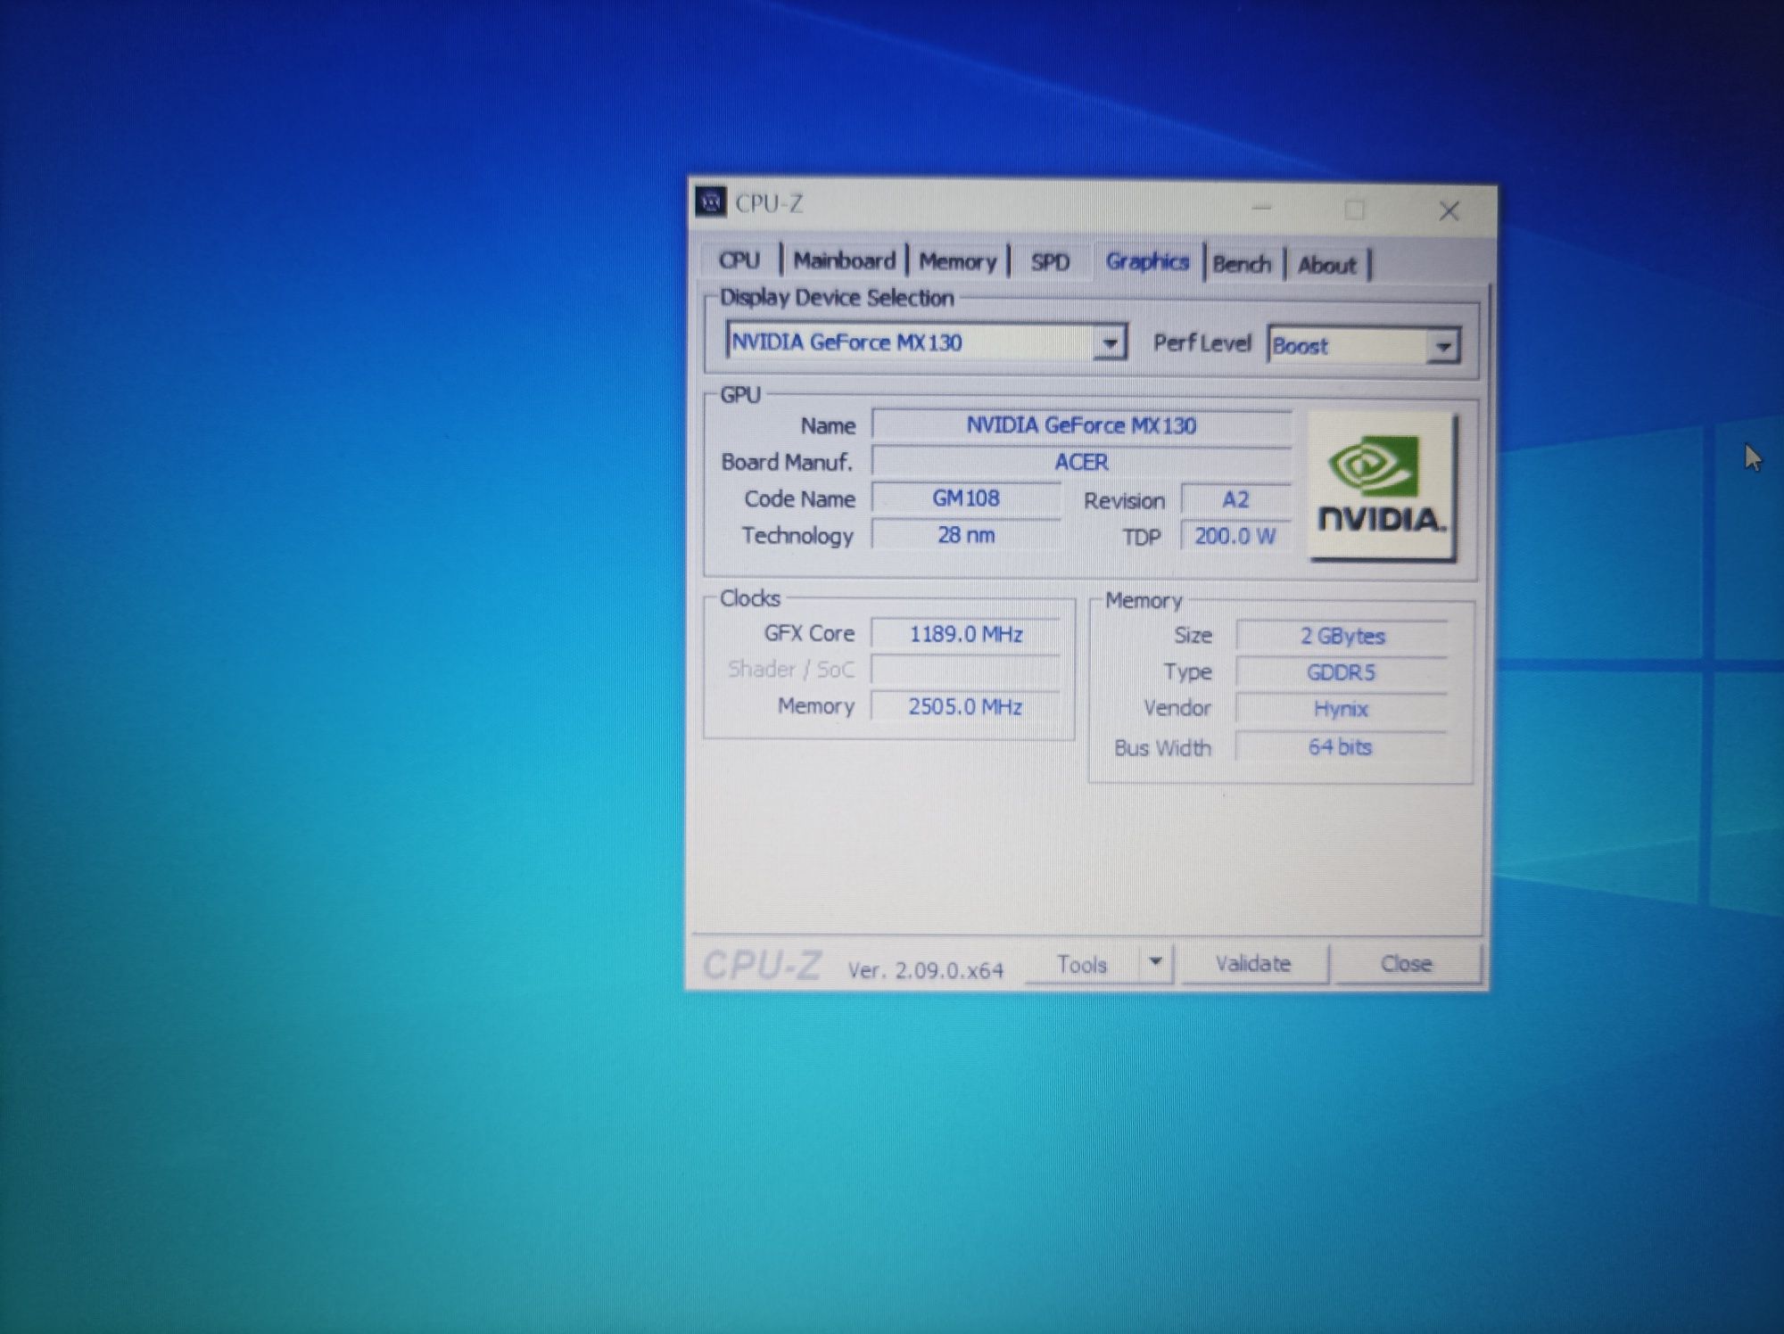Close the CPU-Z window
1784x1334 pixels.
point(1449,211)
